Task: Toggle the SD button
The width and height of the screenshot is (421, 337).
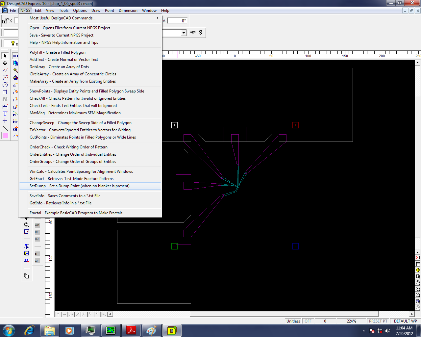Action: (37, 239)
